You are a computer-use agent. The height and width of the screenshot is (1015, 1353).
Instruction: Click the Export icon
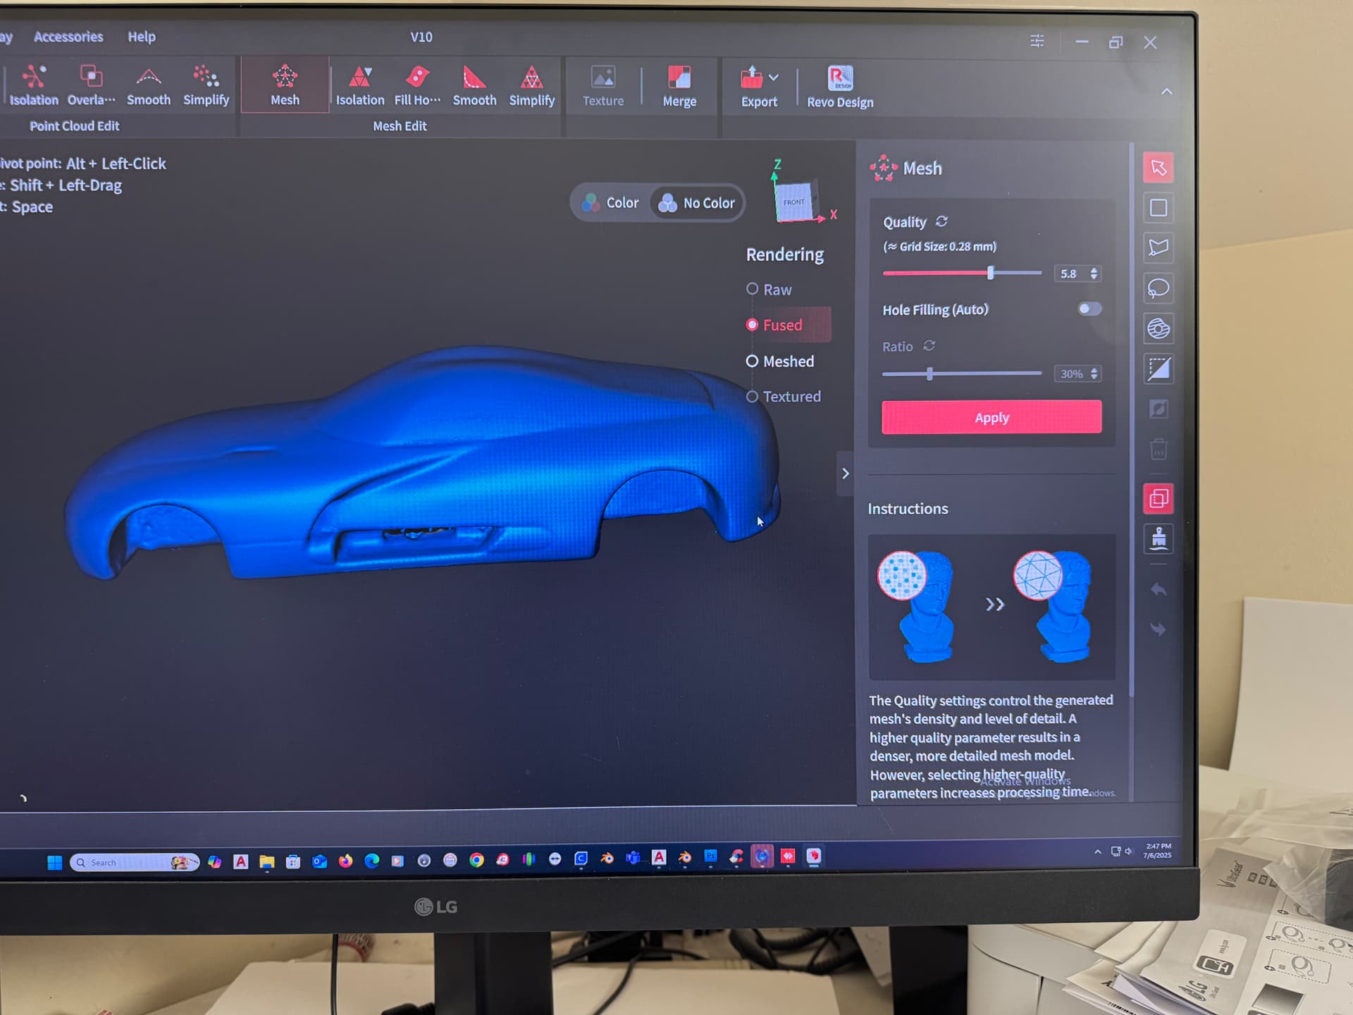click(751, 77)
